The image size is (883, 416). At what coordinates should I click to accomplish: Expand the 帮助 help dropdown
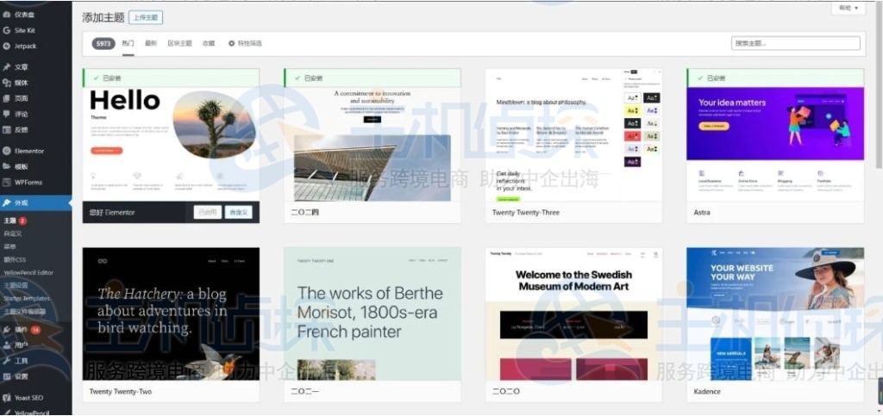[x=849, y=8]
